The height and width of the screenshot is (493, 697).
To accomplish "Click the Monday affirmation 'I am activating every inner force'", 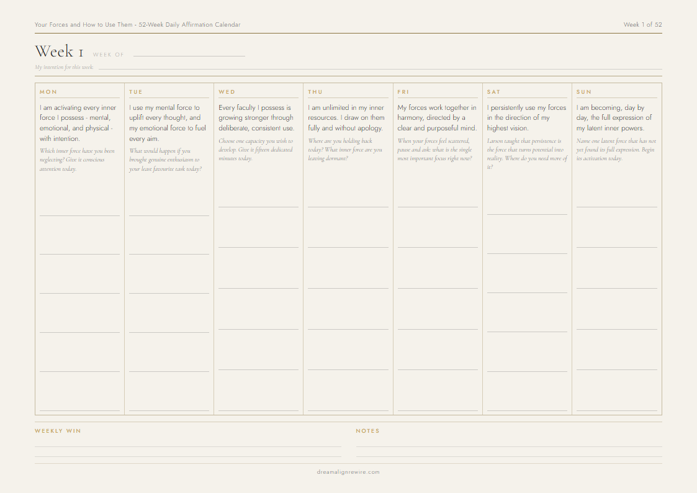I will pyautogui.click(x=78, y=123).
